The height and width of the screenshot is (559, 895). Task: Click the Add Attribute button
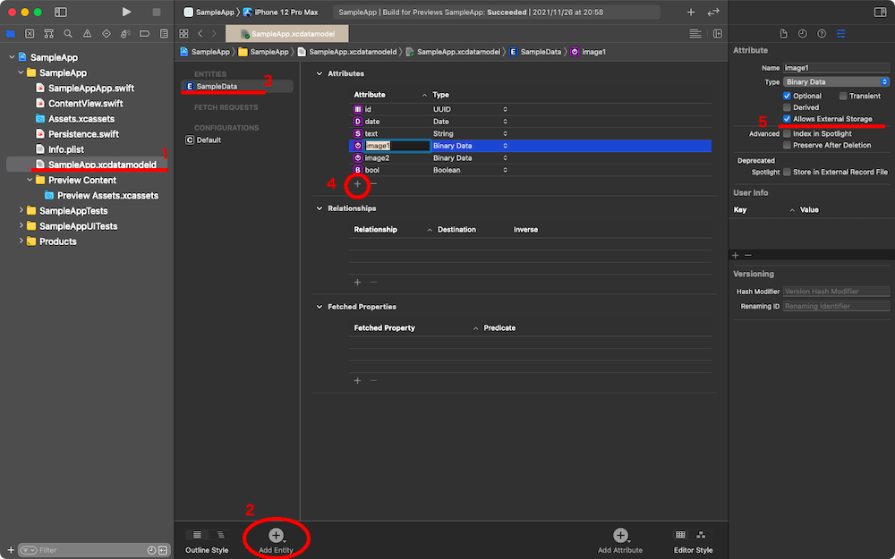[x=620, y=540]
